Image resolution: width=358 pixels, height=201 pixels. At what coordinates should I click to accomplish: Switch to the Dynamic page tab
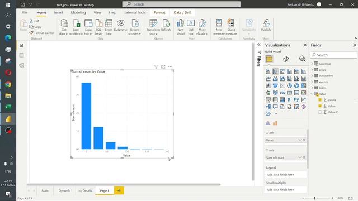tap(64, 190)
